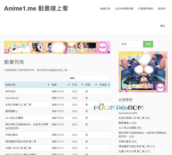The height and width of the screenshot is (155, 172).
Task: Sort table by 集數 column arrows
Action: point(69,85)
